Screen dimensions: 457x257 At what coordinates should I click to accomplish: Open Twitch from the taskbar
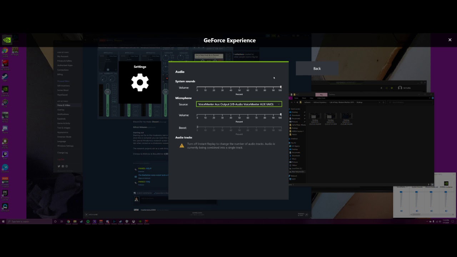coord(95,222)
